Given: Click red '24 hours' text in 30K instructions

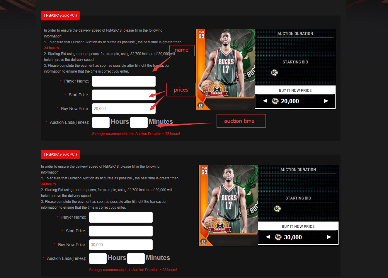Looking at the screenshot, I should click(48, 184).
